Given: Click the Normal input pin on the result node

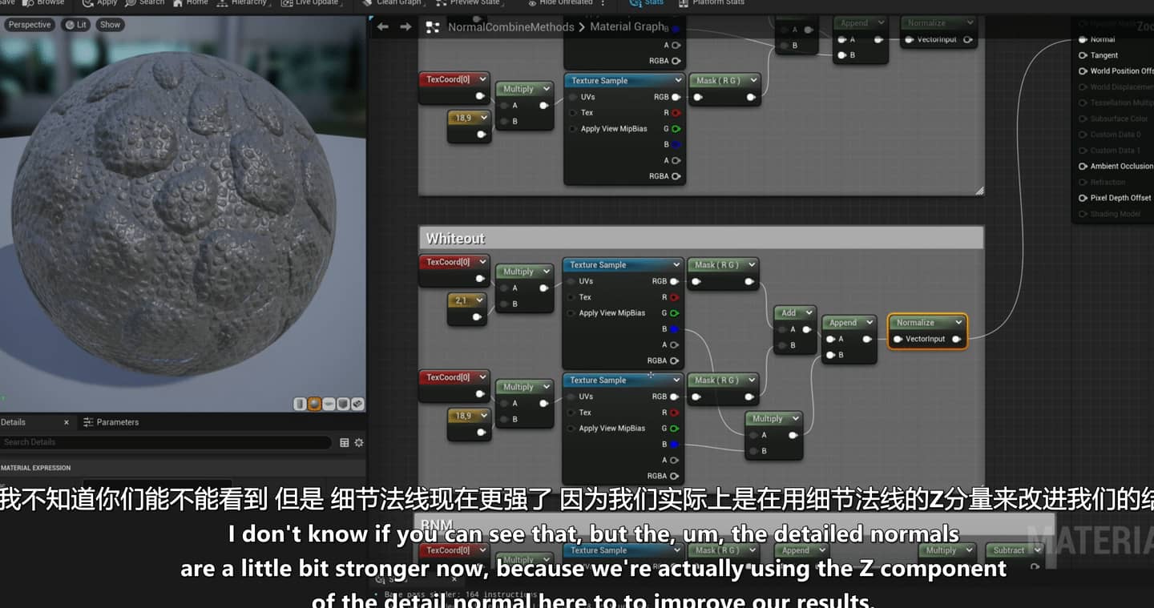Looking at the screenshot, I should (x=1083, y=39).
